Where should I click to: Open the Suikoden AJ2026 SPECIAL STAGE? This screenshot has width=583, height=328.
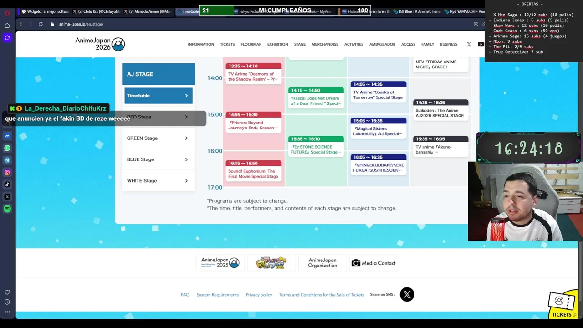(x=440, y=110)
